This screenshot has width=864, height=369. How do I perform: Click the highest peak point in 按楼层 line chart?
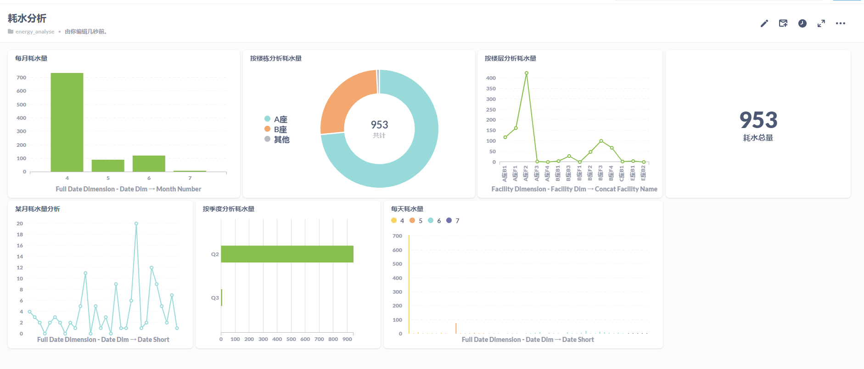(527, 73)
